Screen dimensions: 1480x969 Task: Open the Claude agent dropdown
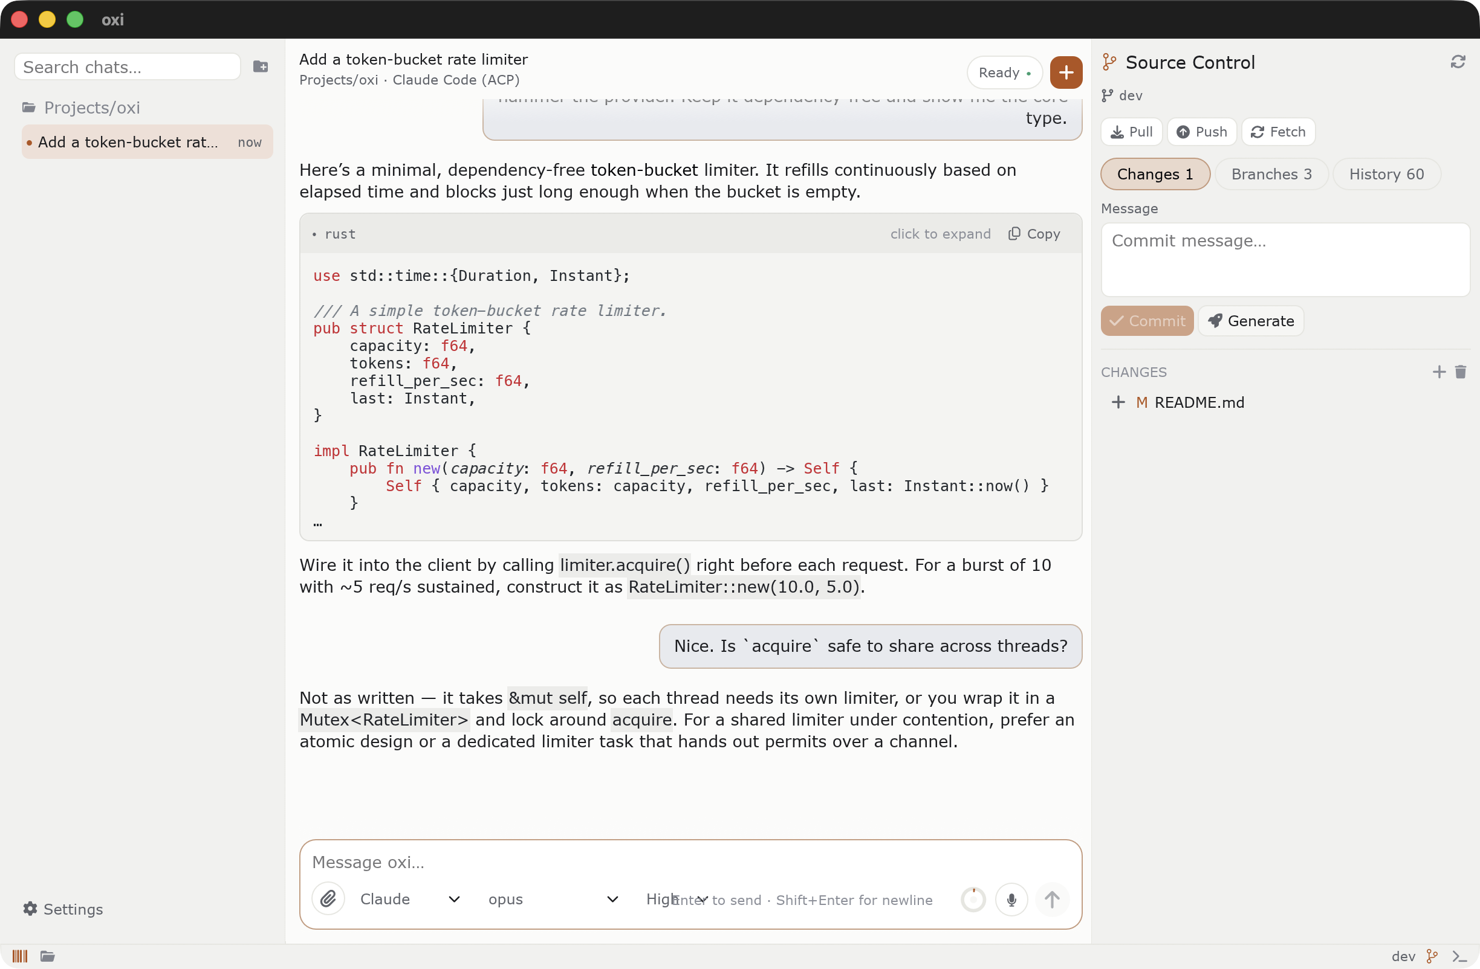click(x=411, y=899)
